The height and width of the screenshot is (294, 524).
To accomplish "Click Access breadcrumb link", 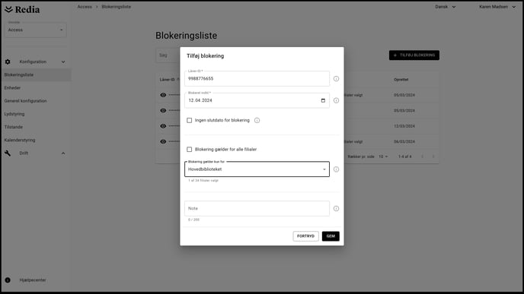I will 85,7.
